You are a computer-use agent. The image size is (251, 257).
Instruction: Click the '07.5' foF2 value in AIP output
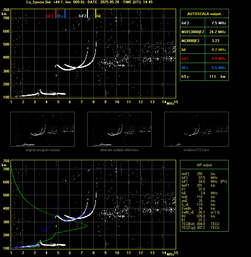coord(202,178)
